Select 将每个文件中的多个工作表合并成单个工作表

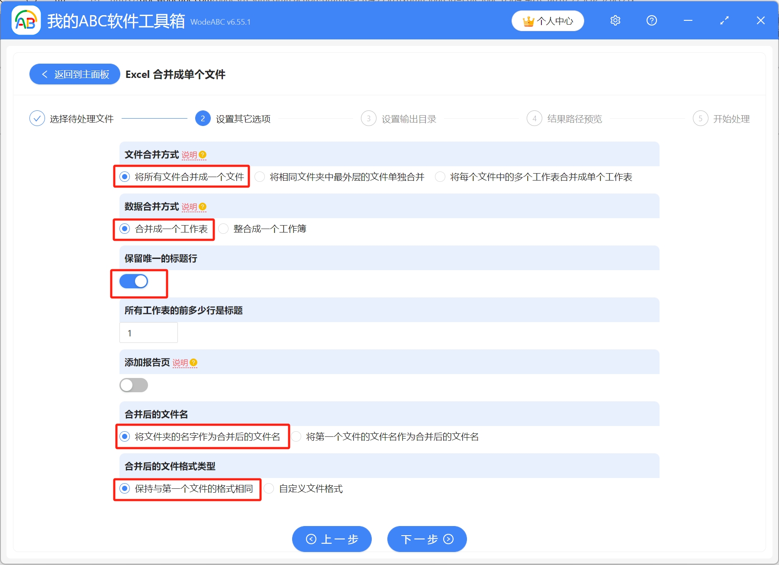(x=440, y=177)
